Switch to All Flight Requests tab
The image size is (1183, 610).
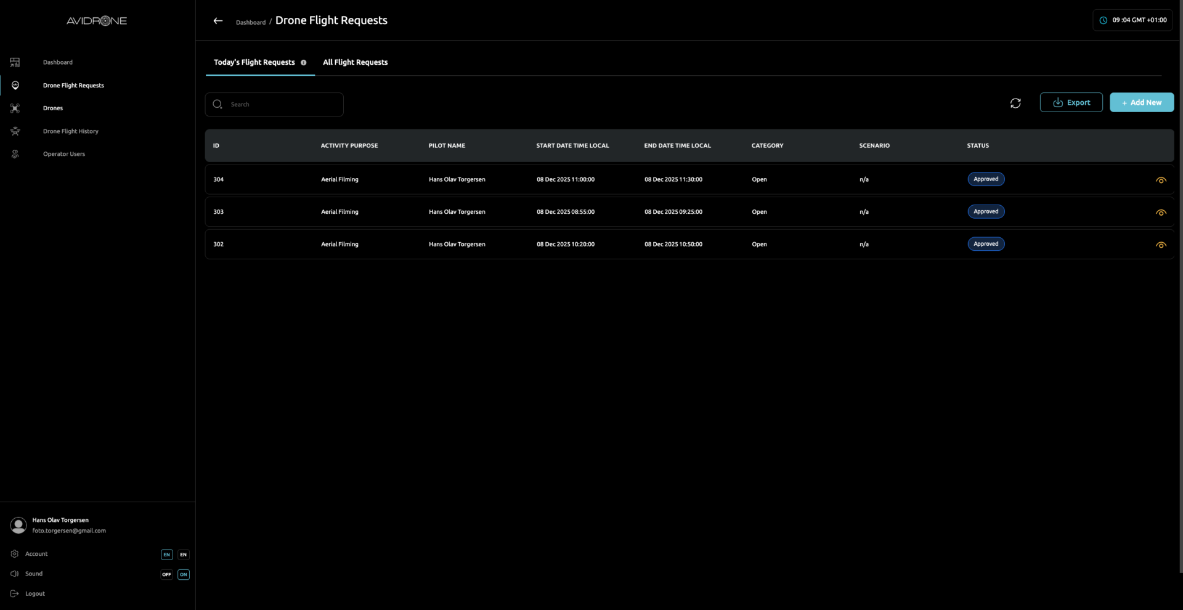pos(355,62)
